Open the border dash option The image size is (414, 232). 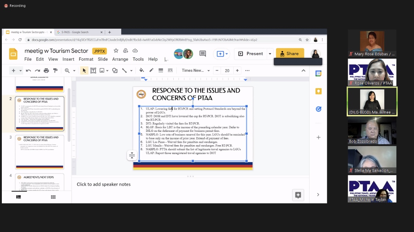[x=170, y=70]
